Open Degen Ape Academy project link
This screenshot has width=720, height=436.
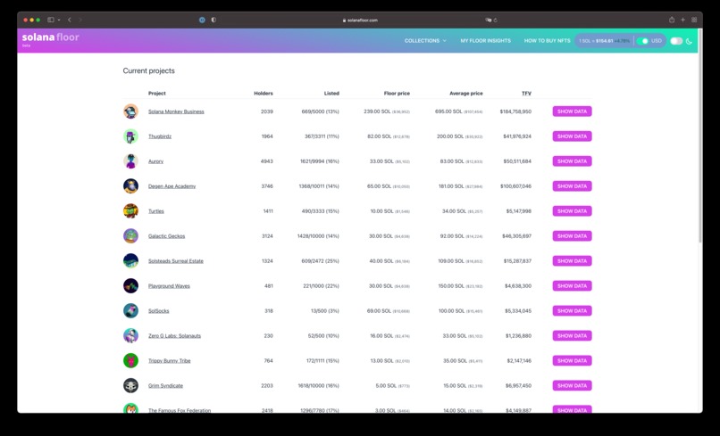coord(172,186)
